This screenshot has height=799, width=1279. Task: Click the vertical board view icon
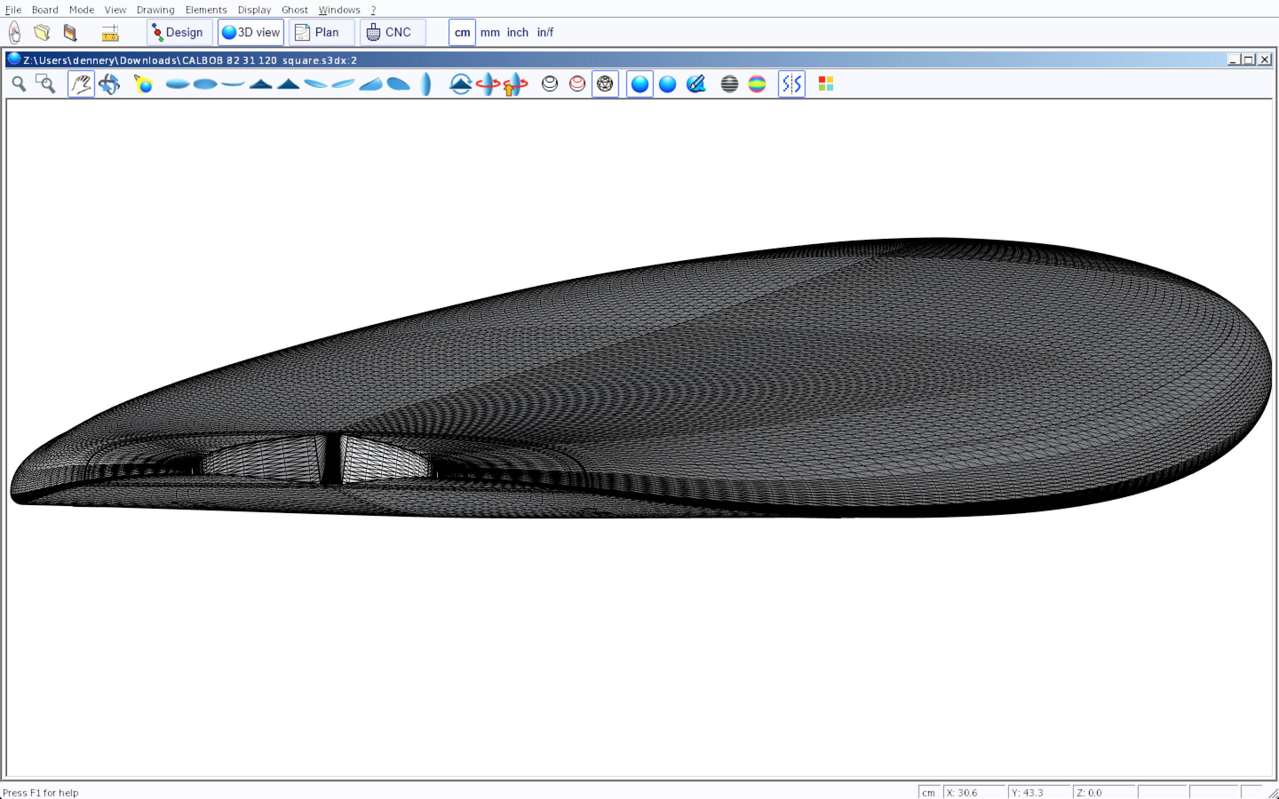coord(426,84)
